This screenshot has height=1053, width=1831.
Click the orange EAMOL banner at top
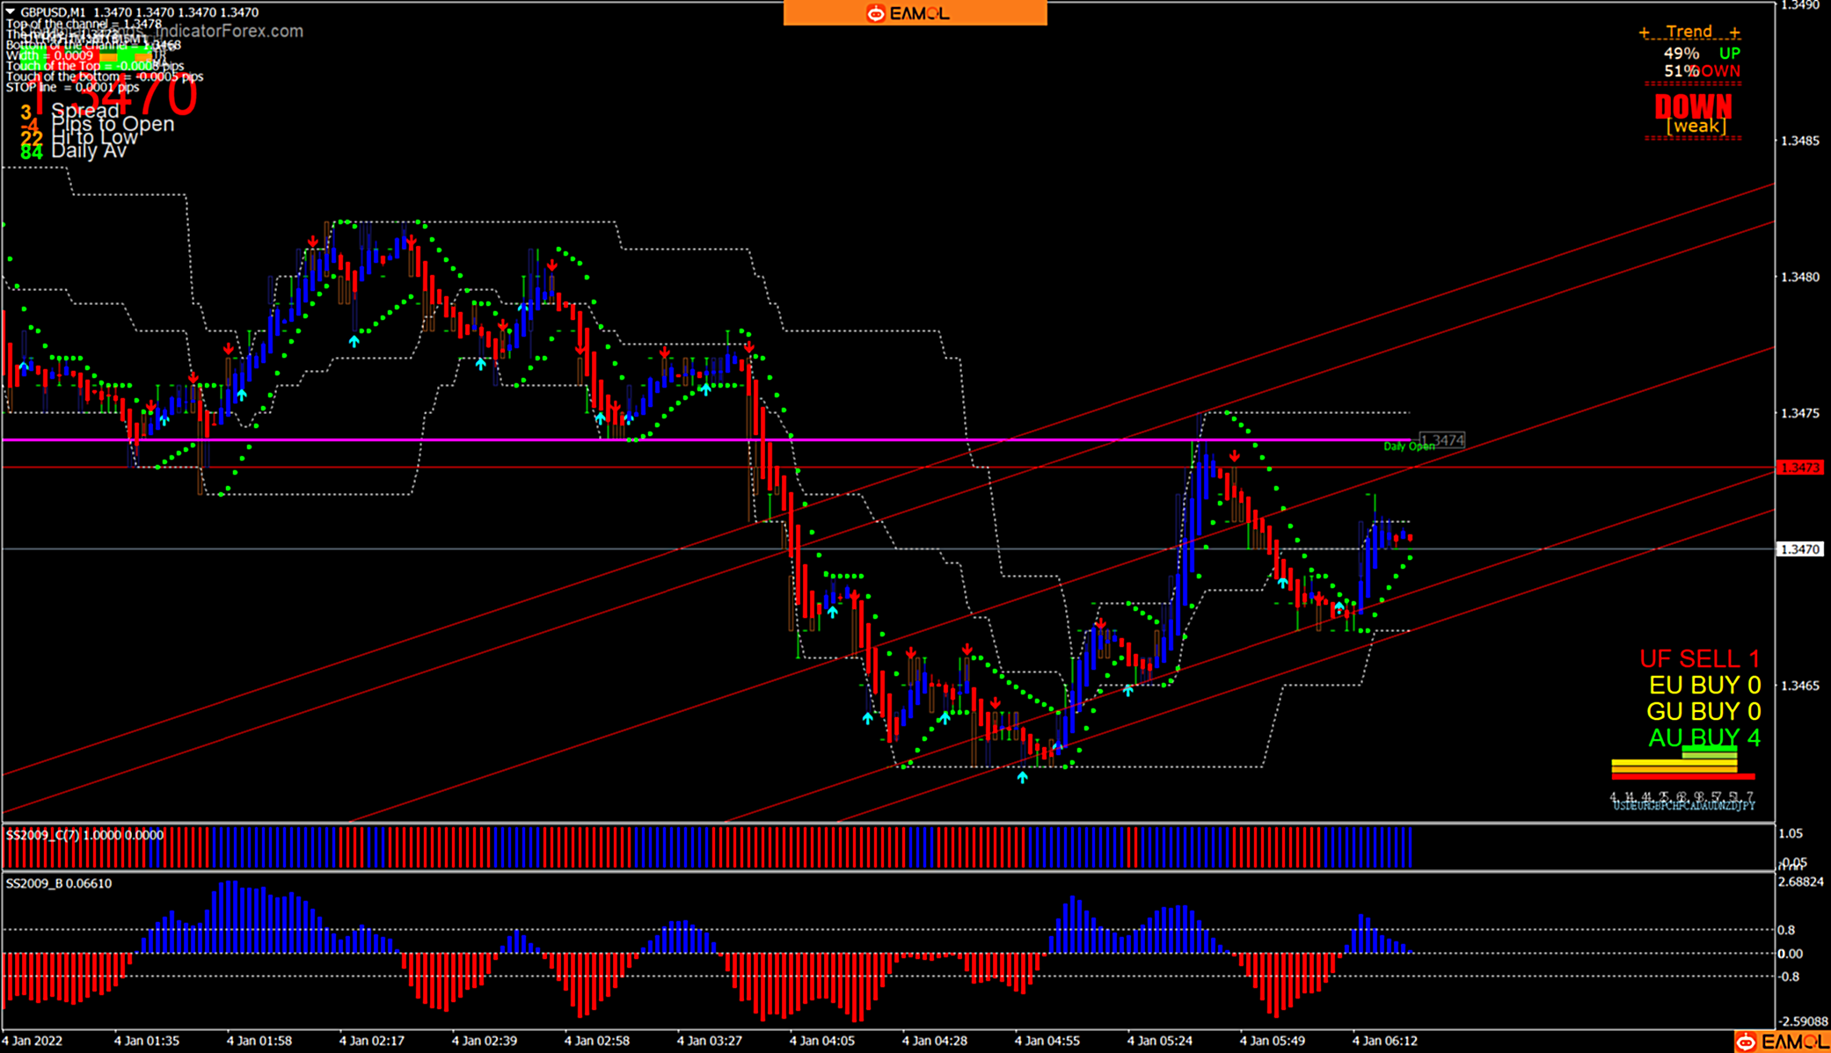tap(915, 13)
